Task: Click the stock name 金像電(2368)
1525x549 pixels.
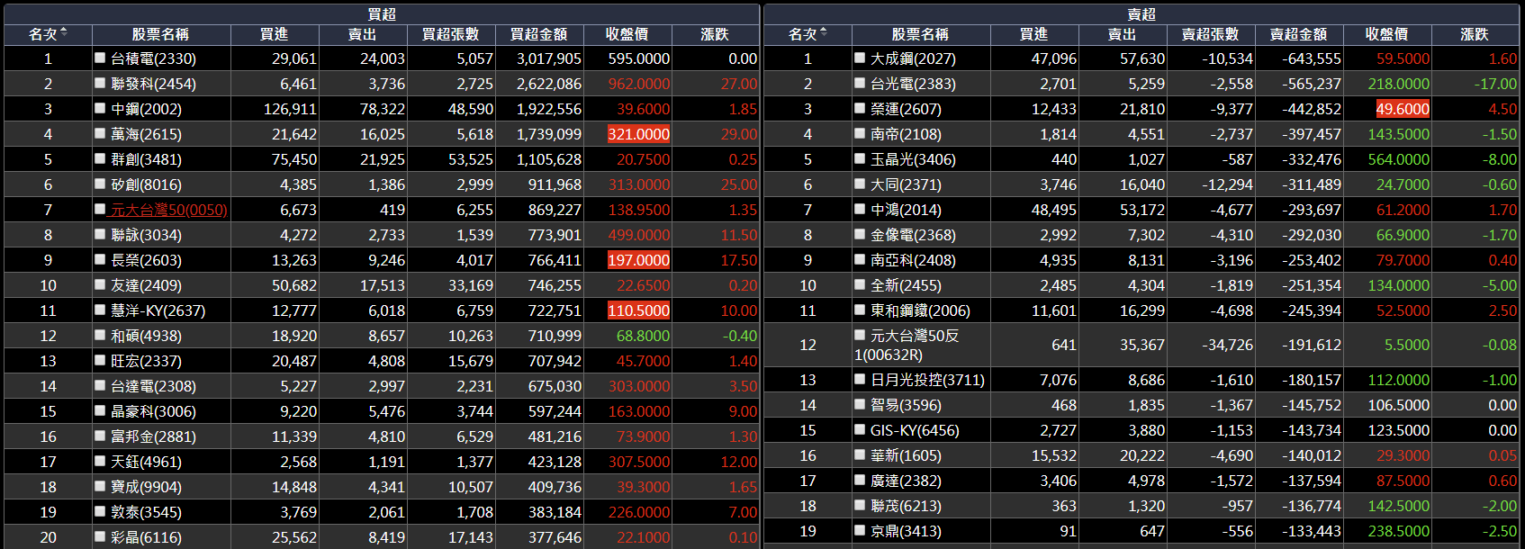Action: coord(913,235)
